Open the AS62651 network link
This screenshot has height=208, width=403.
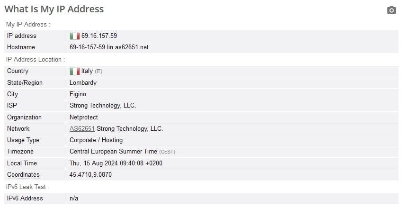coord(82,128)
